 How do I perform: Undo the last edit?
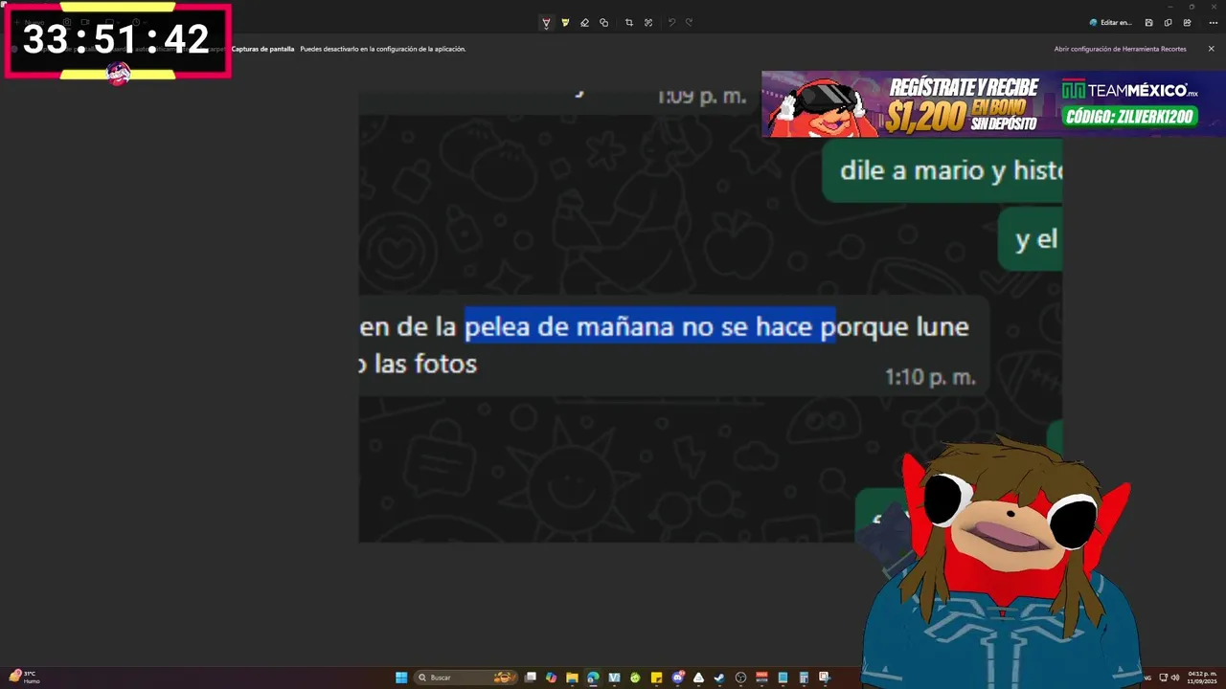(x=671, y=23)
